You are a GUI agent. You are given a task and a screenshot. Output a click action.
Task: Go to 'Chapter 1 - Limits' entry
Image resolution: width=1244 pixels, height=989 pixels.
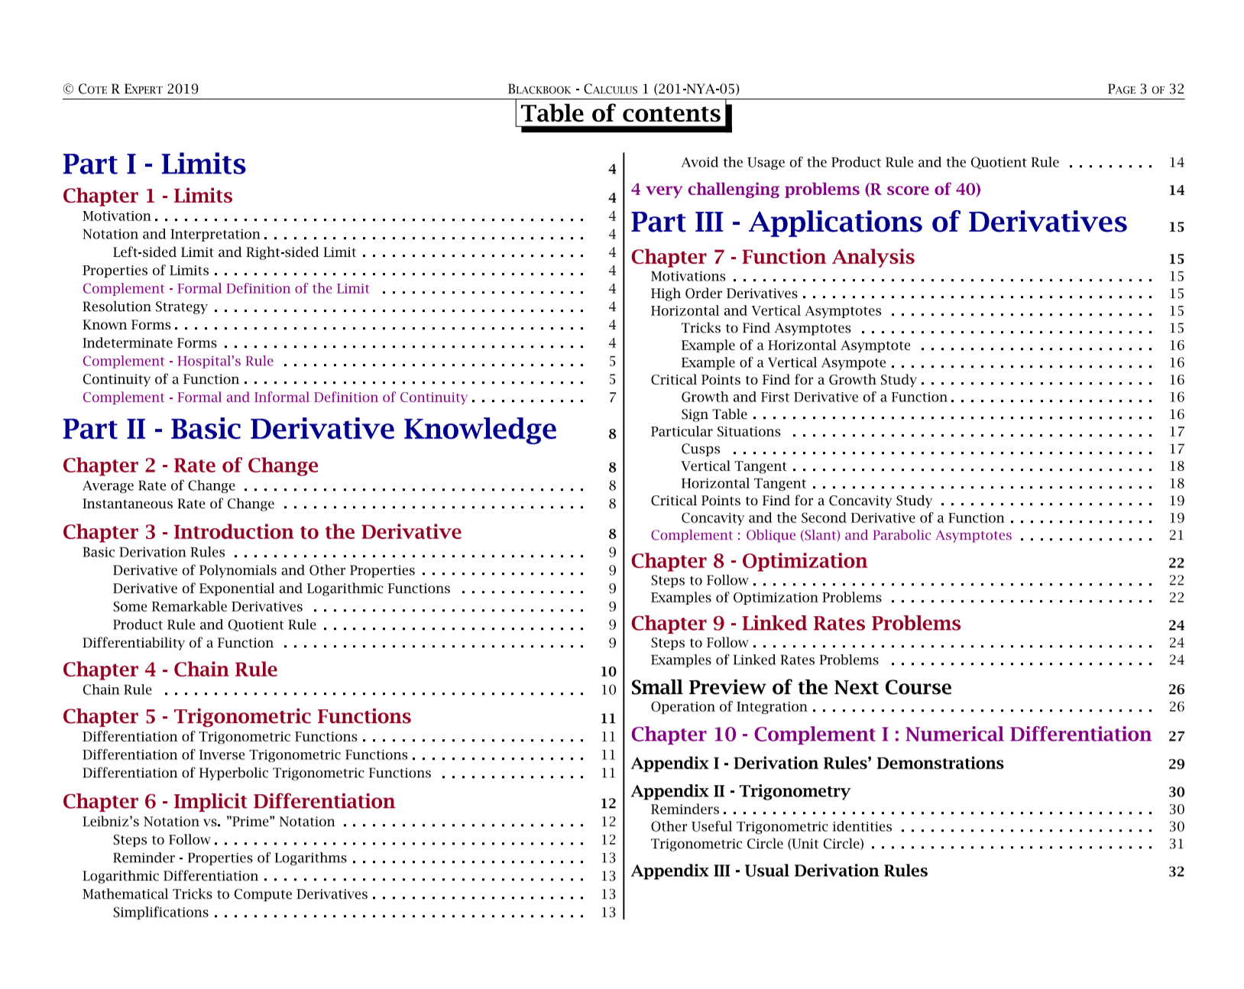(147, 196)
